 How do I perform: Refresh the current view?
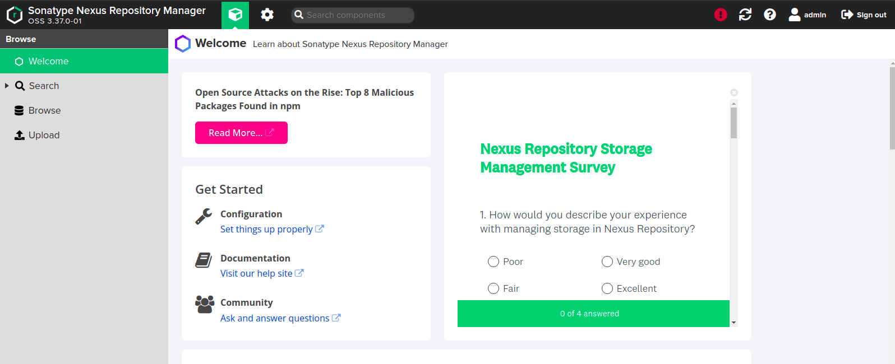click(745, 15)
